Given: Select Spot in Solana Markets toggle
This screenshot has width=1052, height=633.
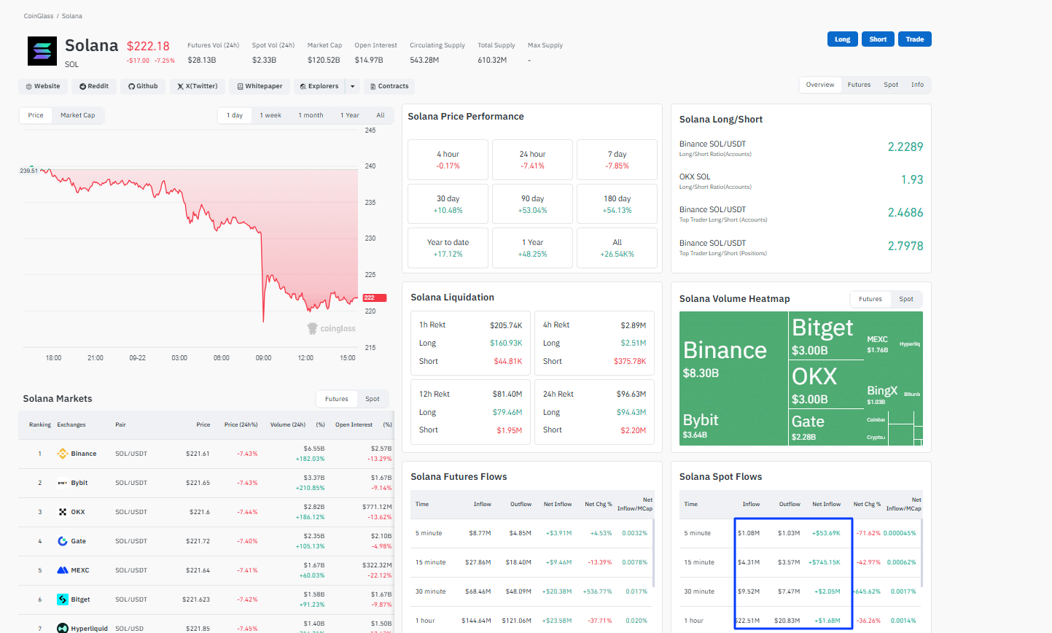Looking at the screenshot, I should [373, 399].
